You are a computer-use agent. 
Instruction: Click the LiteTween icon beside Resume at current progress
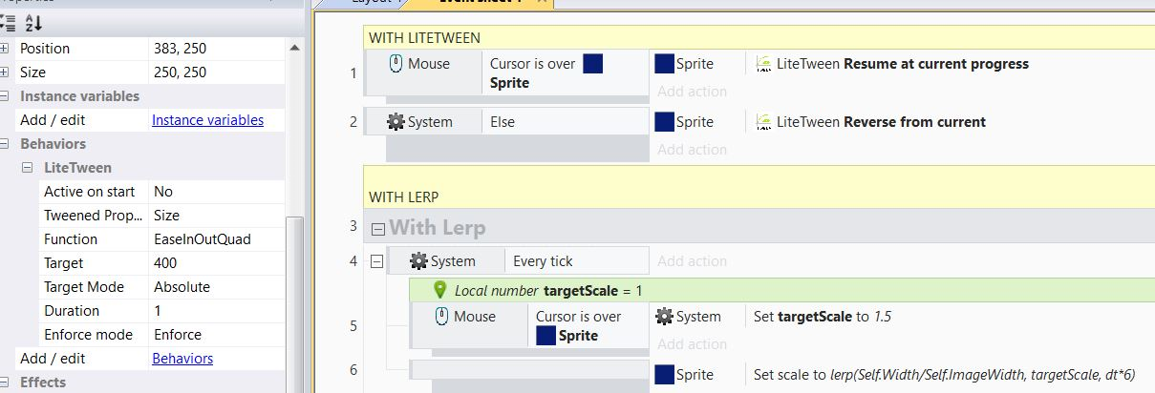click(763, 64)
